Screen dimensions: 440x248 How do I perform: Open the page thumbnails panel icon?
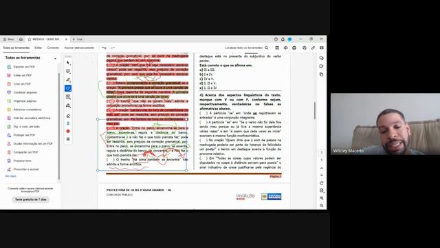322,74
